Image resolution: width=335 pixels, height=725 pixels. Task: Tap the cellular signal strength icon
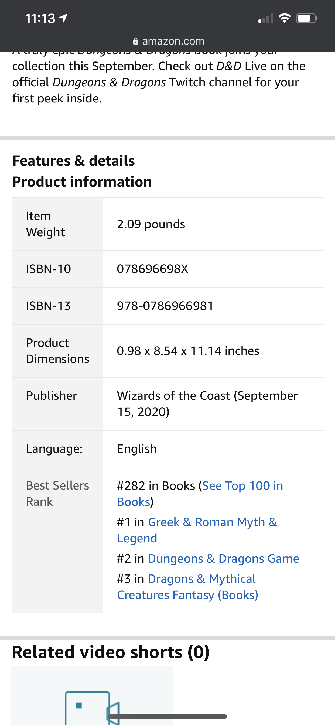[265, 19]
